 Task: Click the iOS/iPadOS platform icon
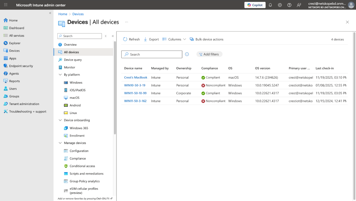[66, 90]
